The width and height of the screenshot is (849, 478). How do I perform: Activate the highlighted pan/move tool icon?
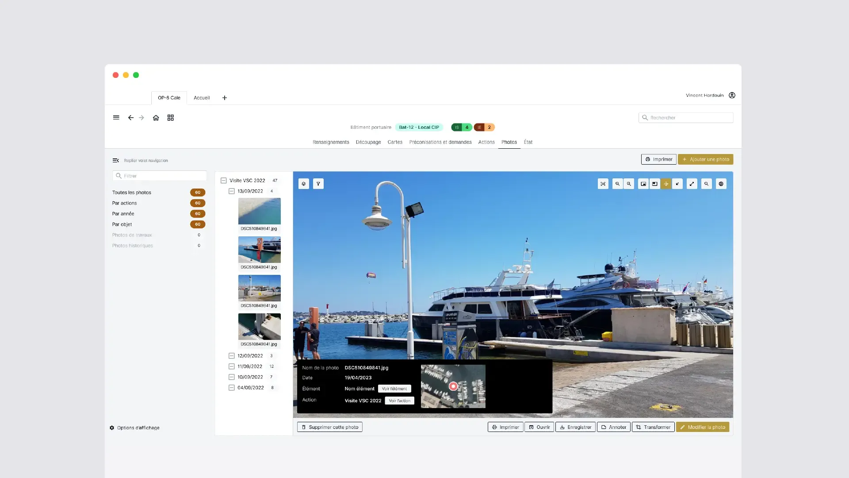pos(666,184)
